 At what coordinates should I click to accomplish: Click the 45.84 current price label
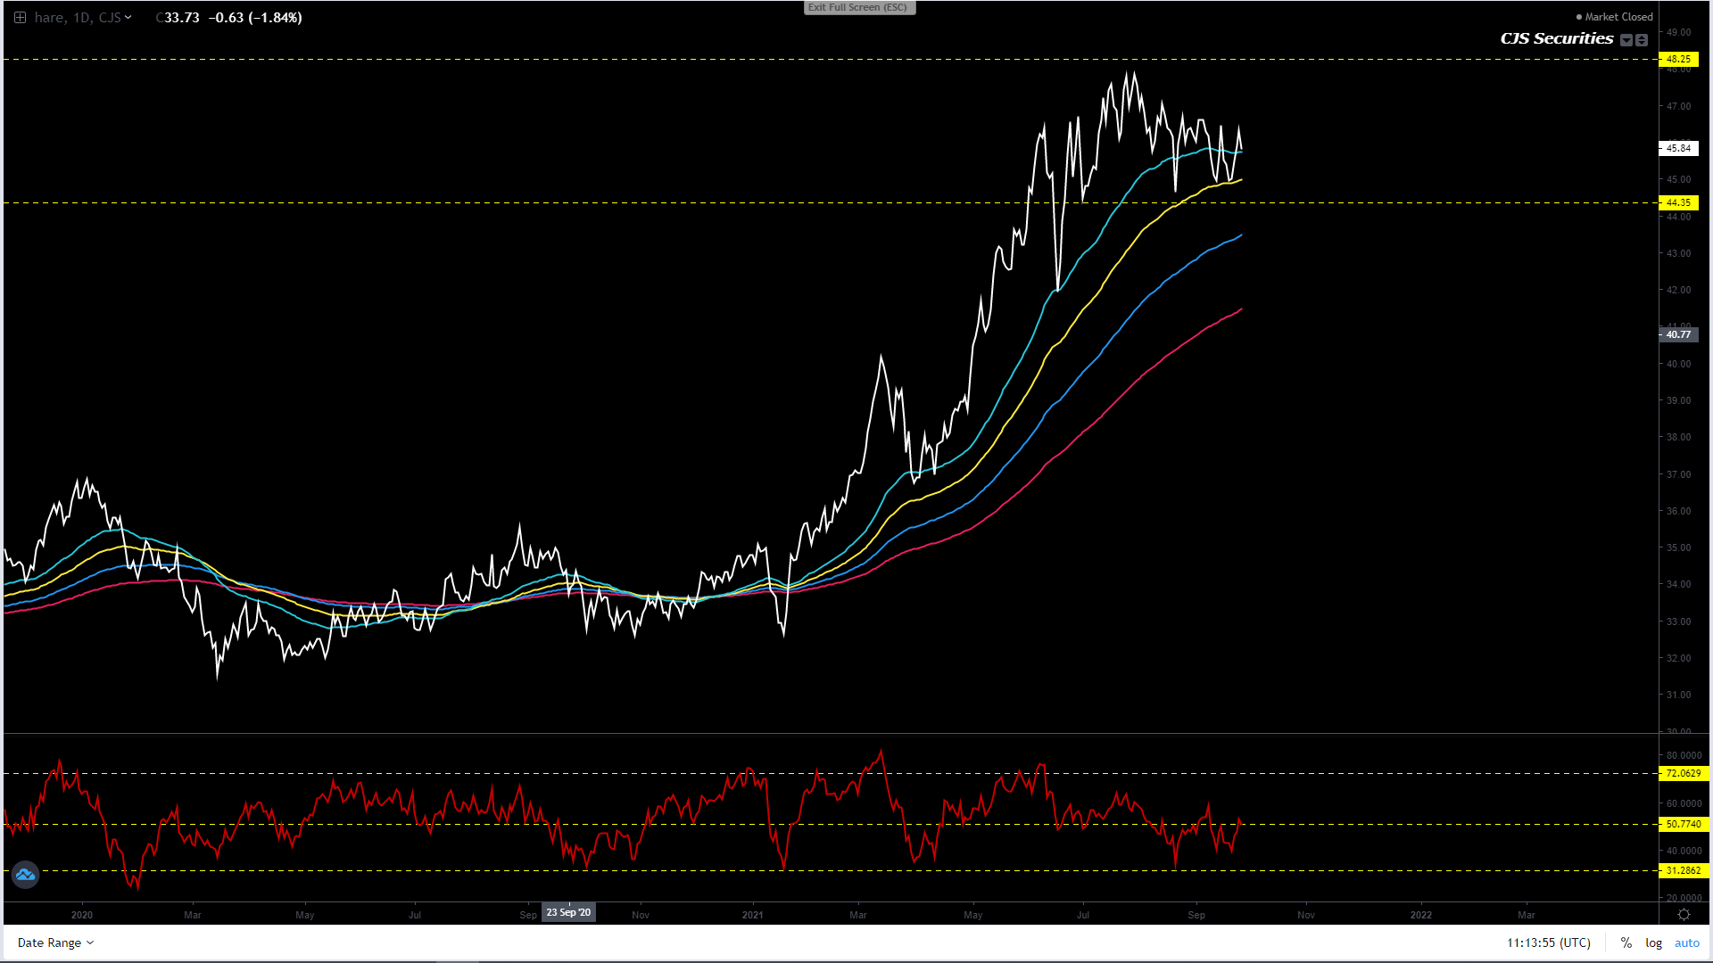coord(1678,148)
